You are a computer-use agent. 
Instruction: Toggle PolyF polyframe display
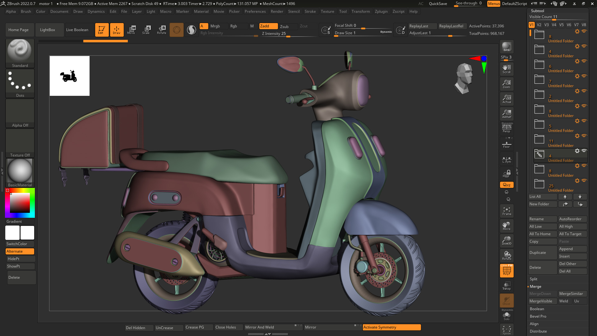tap(507, 271)
